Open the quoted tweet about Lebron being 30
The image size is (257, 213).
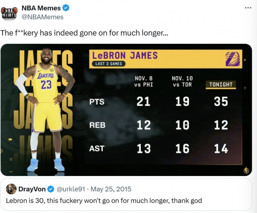104,201
